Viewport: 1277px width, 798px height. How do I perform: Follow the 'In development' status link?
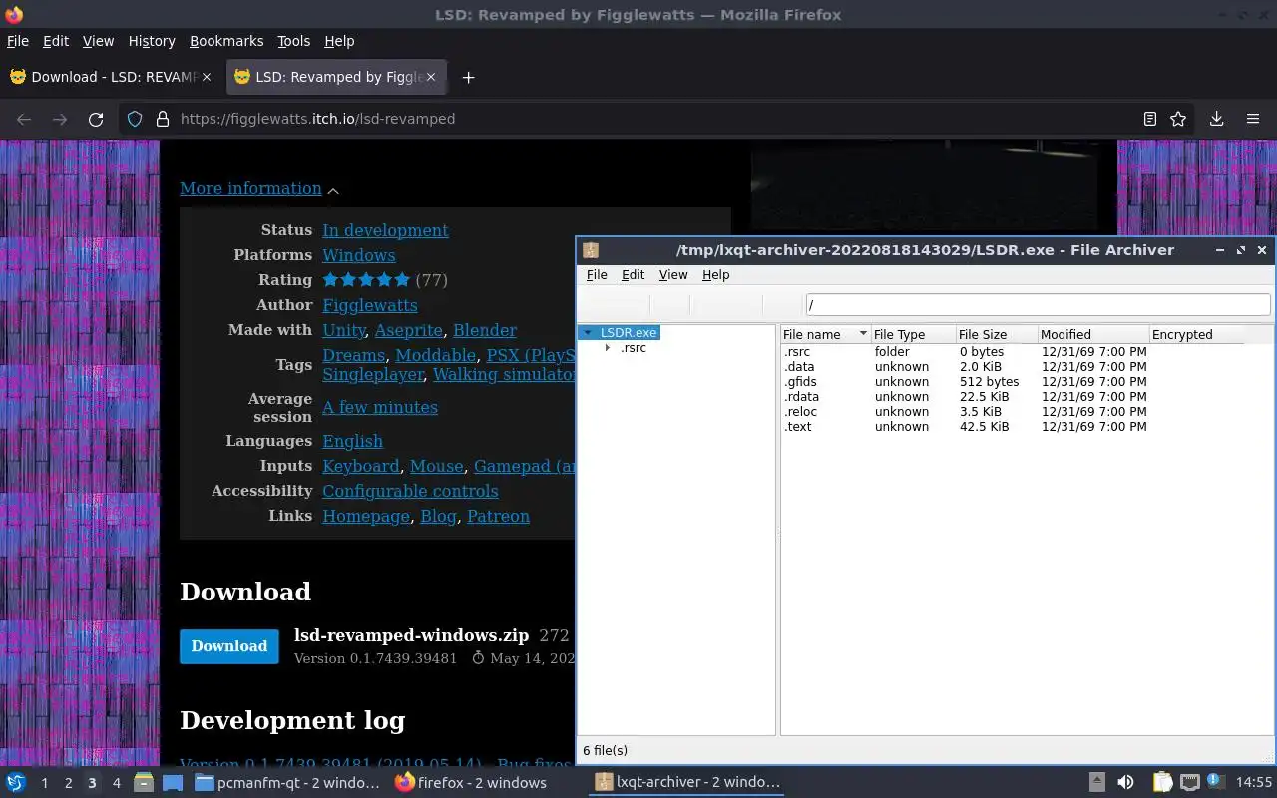385,230
